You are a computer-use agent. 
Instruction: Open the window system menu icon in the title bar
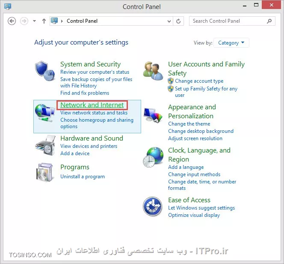[x=8, y=6]
